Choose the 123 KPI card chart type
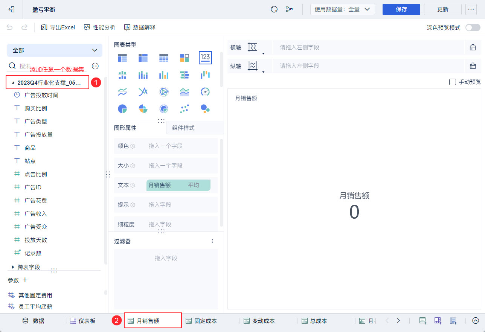This screenshot has width=485, height=332. [x=205, y=58]
